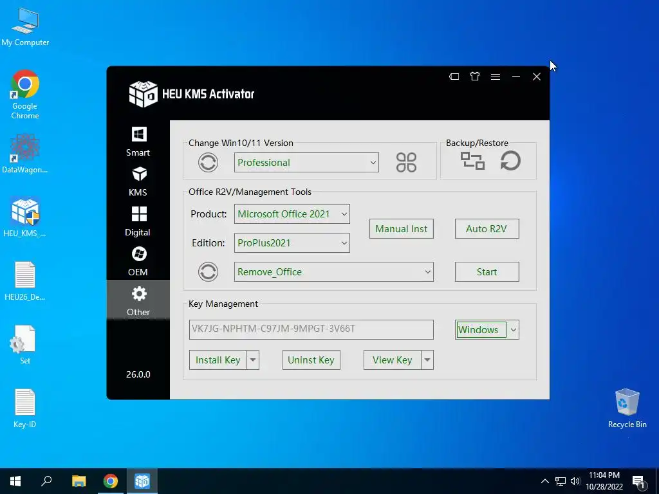
Task: Click the taskbar search icon
Action: 46,481
